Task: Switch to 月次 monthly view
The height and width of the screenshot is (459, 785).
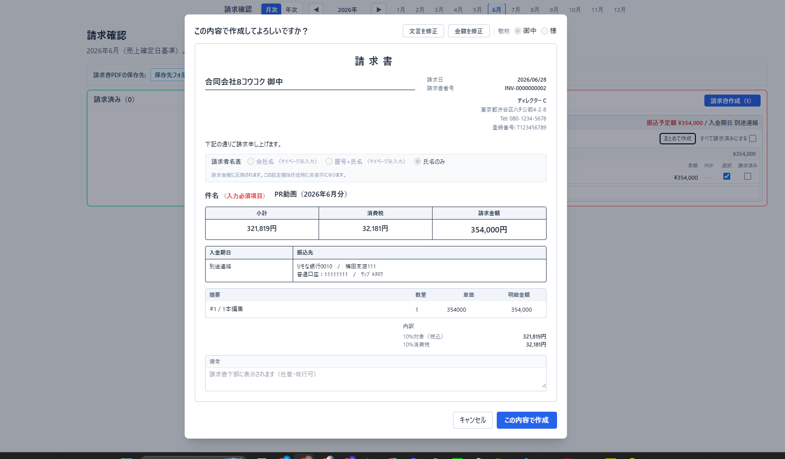Action: pos(271,9)
